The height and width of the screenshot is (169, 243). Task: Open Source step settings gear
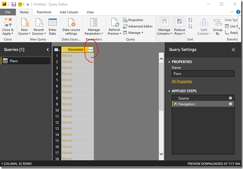[x=231, y=98]
